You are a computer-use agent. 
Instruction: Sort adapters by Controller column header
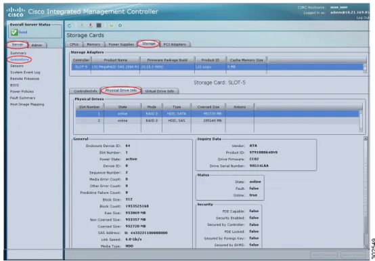[81, 60]
